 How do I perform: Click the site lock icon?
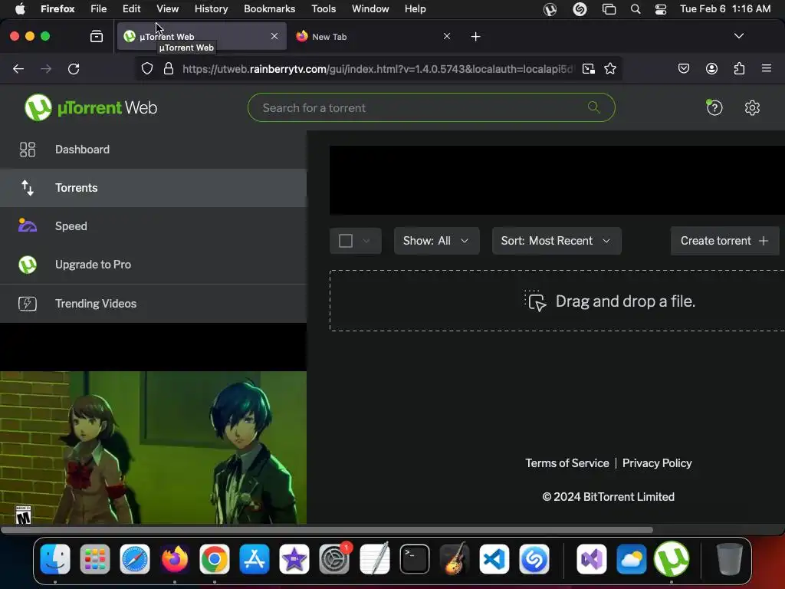[x=169, y=68]
